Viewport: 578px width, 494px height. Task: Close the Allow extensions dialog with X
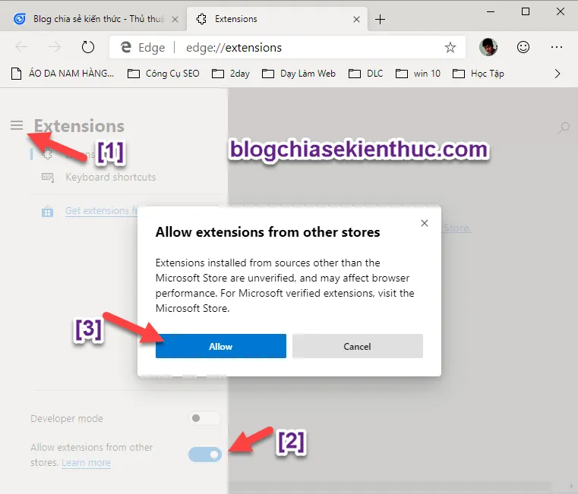(x=425, y=223)
